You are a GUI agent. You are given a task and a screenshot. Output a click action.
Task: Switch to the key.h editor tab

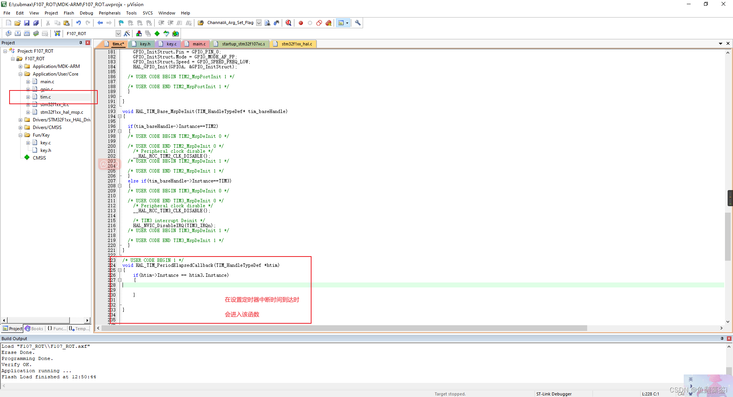pos(141,44)
